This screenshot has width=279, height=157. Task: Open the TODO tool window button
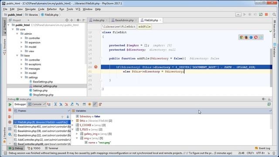[34, 148]
